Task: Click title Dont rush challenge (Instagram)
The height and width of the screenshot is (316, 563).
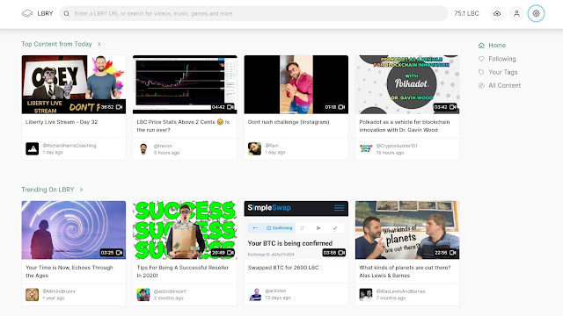Action: 289,122
